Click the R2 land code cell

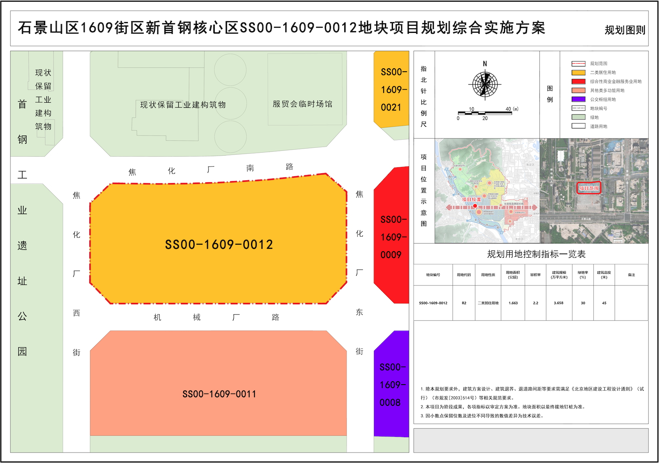point(464,303)
